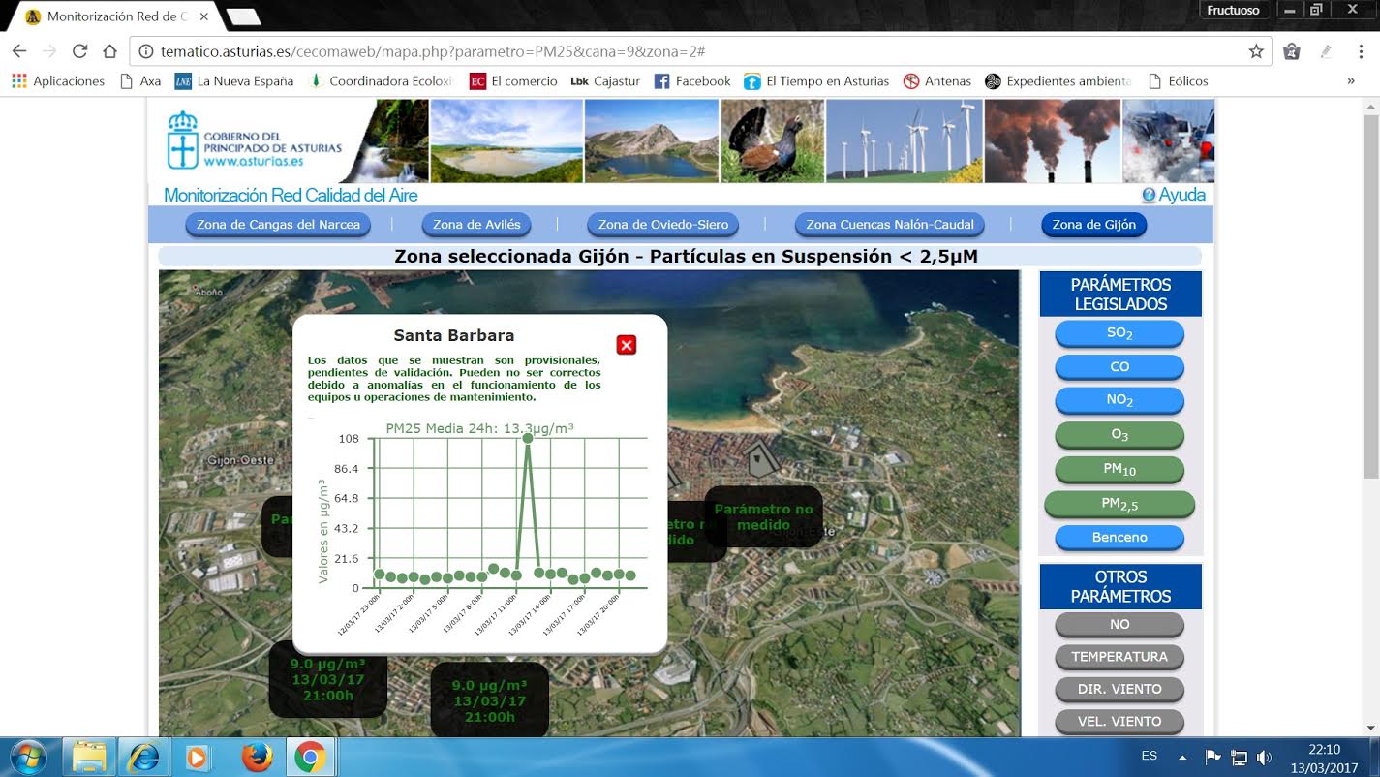This screenshot has height=777, width=1380.
Task: Open Internet Explorer from the taskbar
Action: coord(144,757)
